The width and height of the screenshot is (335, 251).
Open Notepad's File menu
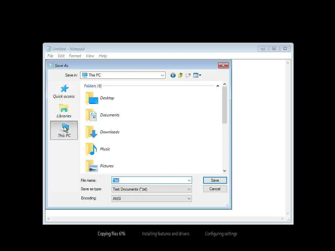(50, 56)
